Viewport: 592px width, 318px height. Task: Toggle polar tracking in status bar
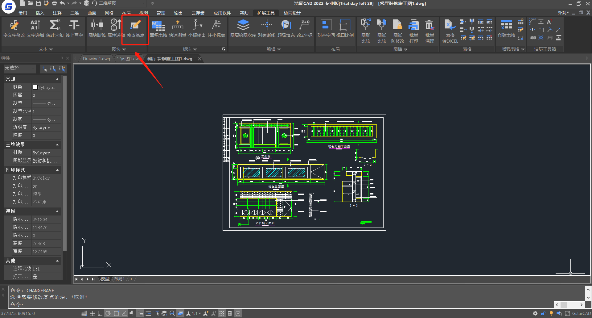[x=108, y=313]
